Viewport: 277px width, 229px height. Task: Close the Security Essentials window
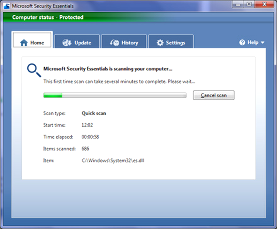(264, 4)
